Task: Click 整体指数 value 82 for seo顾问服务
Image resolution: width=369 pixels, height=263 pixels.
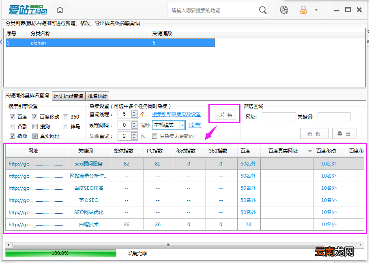Action: click(127, 164)
